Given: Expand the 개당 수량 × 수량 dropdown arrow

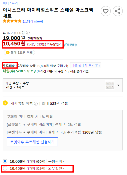Looking at the screenshot, I should [118, 85].
